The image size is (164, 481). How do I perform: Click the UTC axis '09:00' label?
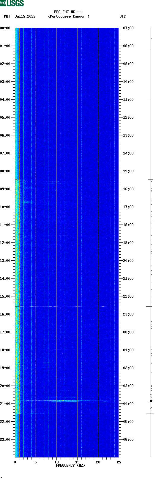[x=128, y=64]
